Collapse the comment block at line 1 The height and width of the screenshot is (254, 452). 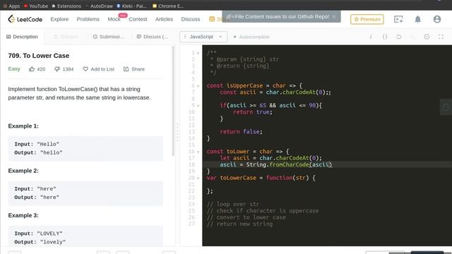pos(198,53)
